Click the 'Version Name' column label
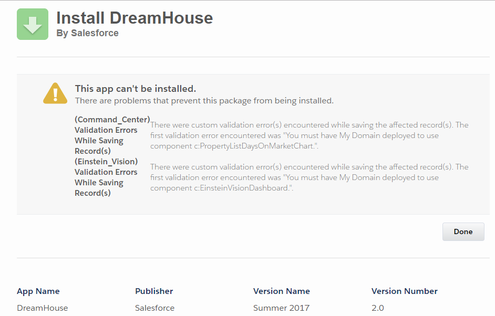The image size is (495, 316). point(282,291)
